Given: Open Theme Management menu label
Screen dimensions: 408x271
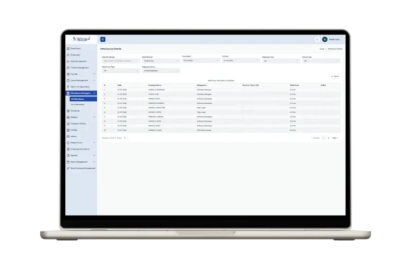Looking at the screenshot, I should 80,68.
